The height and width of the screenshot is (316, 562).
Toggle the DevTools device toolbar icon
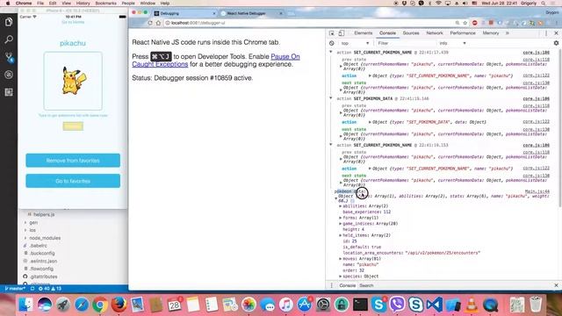tap(342, 33)
